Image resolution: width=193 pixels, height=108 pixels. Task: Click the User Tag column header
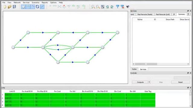(x=148, y=91)
